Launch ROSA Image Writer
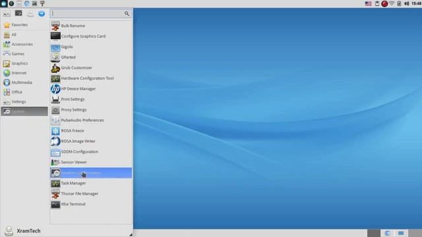This screenshot has height=237, width=422. click(91, 141)
